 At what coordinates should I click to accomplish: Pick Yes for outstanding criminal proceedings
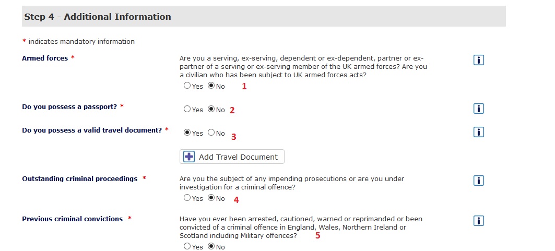click(187, 198)
